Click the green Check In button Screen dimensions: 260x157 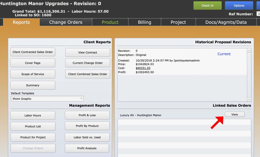click(207, 5)
